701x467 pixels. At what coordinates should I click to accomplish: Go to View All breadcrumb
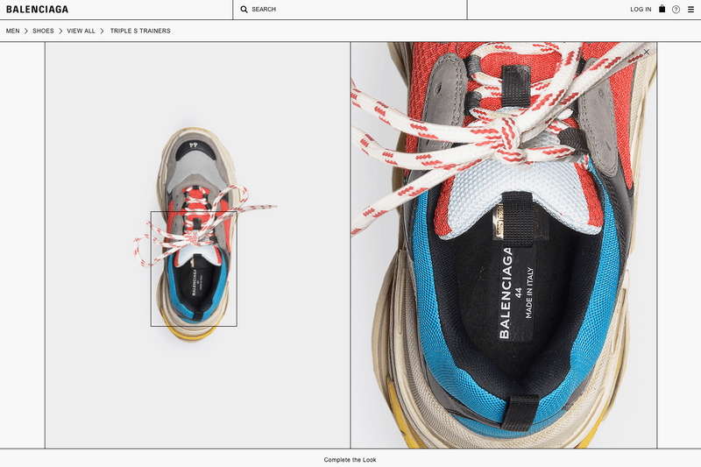coord(81,31)
